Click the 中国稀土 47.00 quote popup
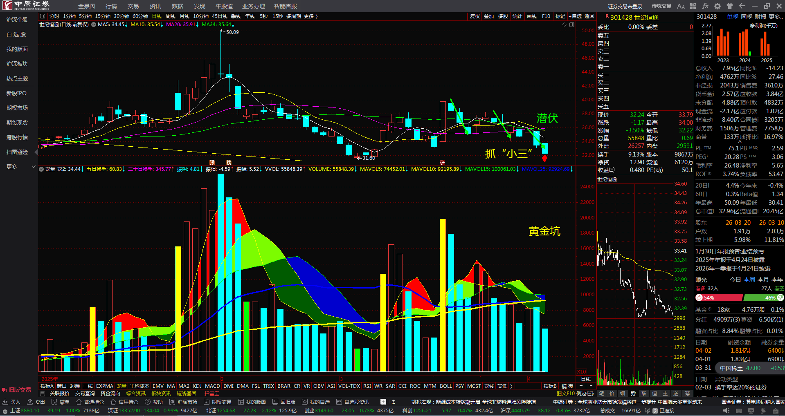 750,368
